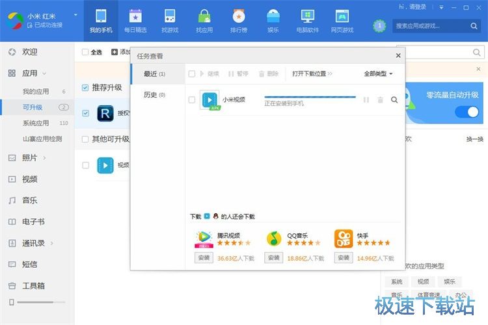This screenshot has height=325, width=488.
Task: Open the 找应用 apps section
Action: tap(204, 21)
